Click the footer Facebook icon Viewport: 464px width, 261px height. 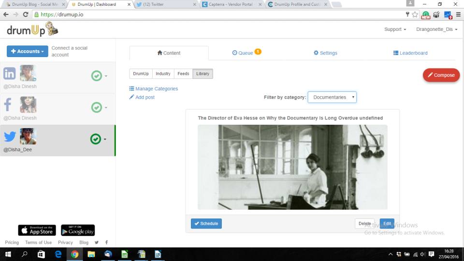[106, 242]
